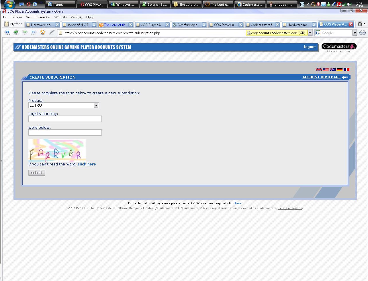The height and width of the screenshot is (281, 368).
Task: Launch Opera from the quick launch bar
Action: tap(28, 4)
